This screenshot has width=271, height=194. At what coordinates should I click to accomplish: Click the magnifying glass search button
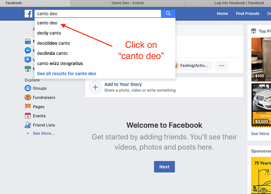[x=168, y=14]
